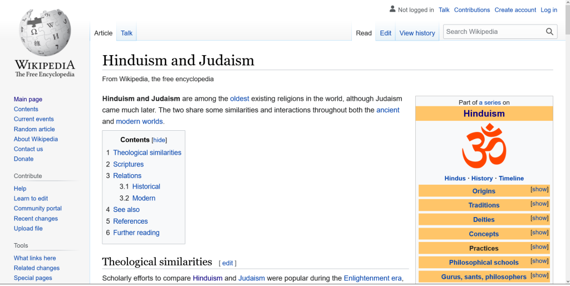The image size is (570, 286).
Task: Open the View history tab
Action: point(417,33)
